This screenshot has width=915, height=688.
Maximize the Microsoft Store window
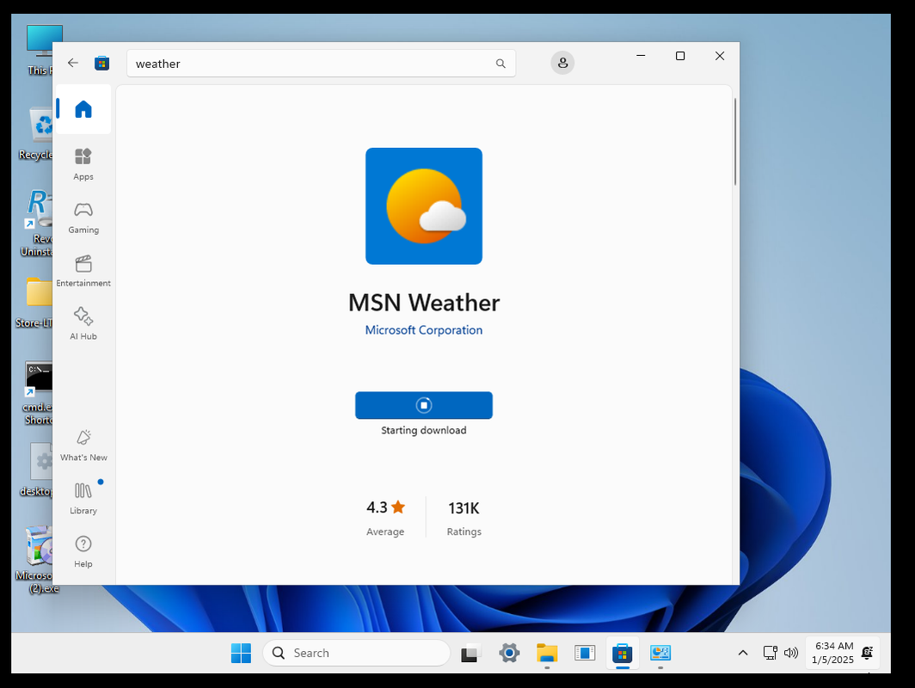click(x=680, y=56)
